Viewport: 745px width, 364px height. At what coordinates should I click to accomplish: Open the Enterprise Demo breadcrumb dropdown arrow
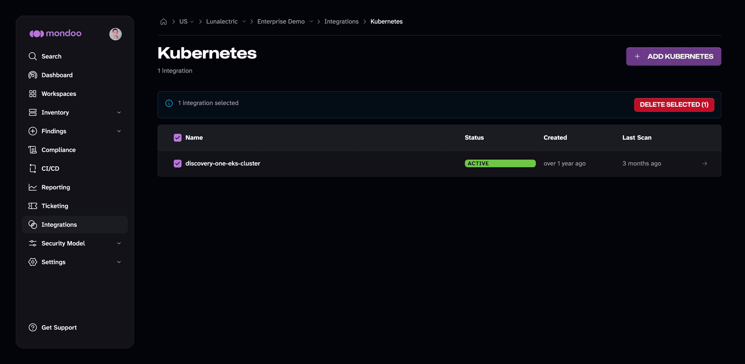click(x=311, y=21)
